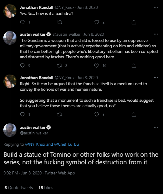The image size is (163, 194).
Task: View the 5 Quote Tweets
Action: [x=19, y=188]
